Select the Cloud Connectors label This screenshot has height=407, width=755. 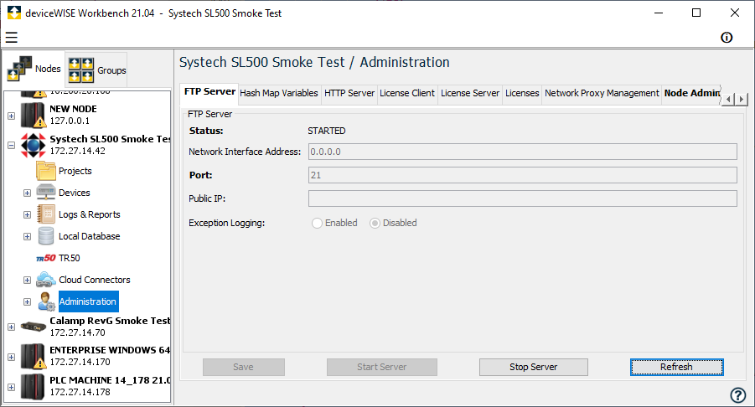point(95,280)
